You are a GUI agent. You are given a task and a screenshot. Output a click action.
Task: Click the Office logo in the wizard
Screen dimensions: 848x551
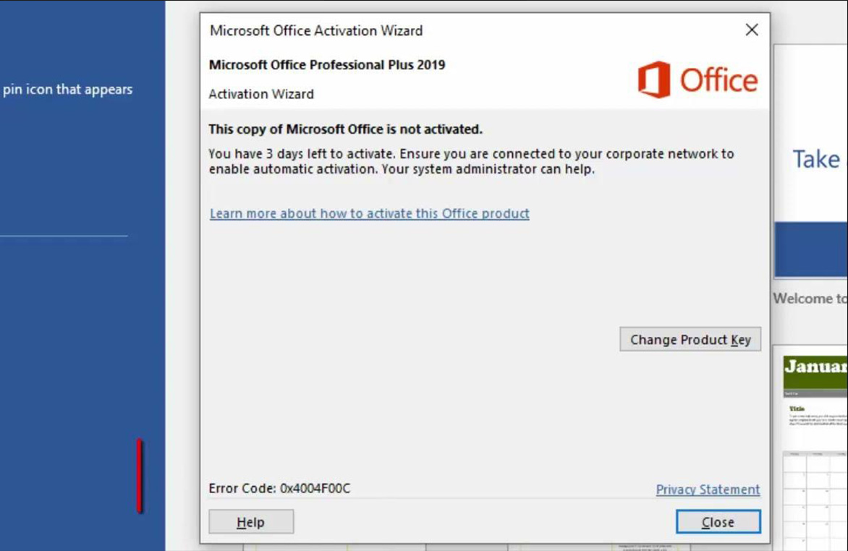tap(697, 80)
